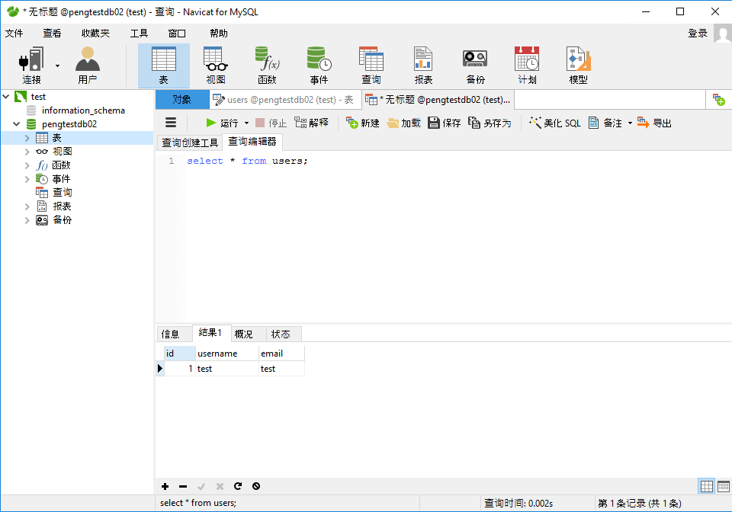Select the 表 table toolbar icon
The height and width of the screenshot is (512, 732).
pyautogui.click(x=164, y=66)
